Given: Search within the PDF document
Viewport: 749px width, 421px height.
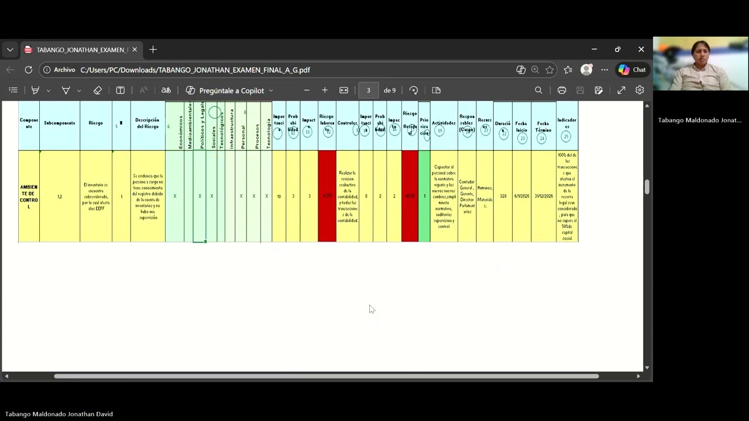Looking at the screenshot, I should [538, 90].
